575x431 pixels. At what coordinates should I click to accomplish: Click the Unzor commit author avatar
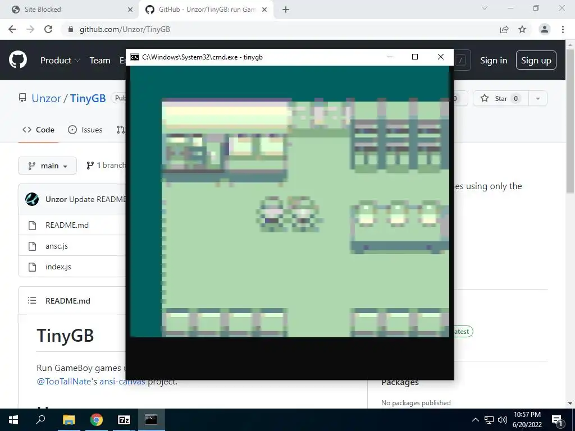(32, 199)
